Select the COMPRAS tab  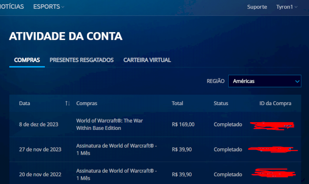pos(27,60)
